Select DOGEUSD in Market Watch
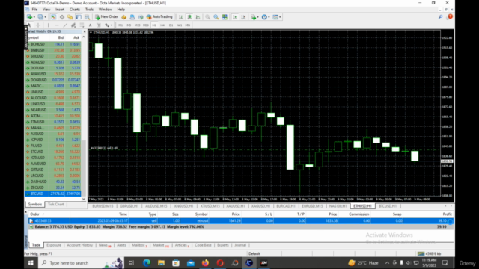 (x=53, y=80)
